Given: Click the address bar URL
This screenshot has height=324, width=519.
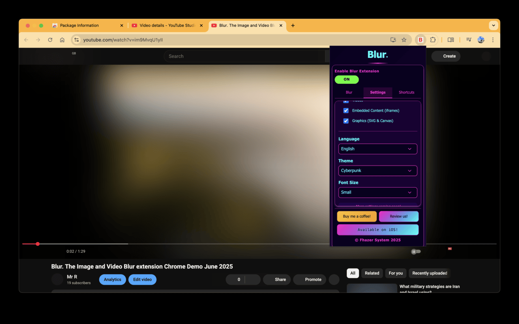Looking at the screenshot, I should [x=123, y=40].
